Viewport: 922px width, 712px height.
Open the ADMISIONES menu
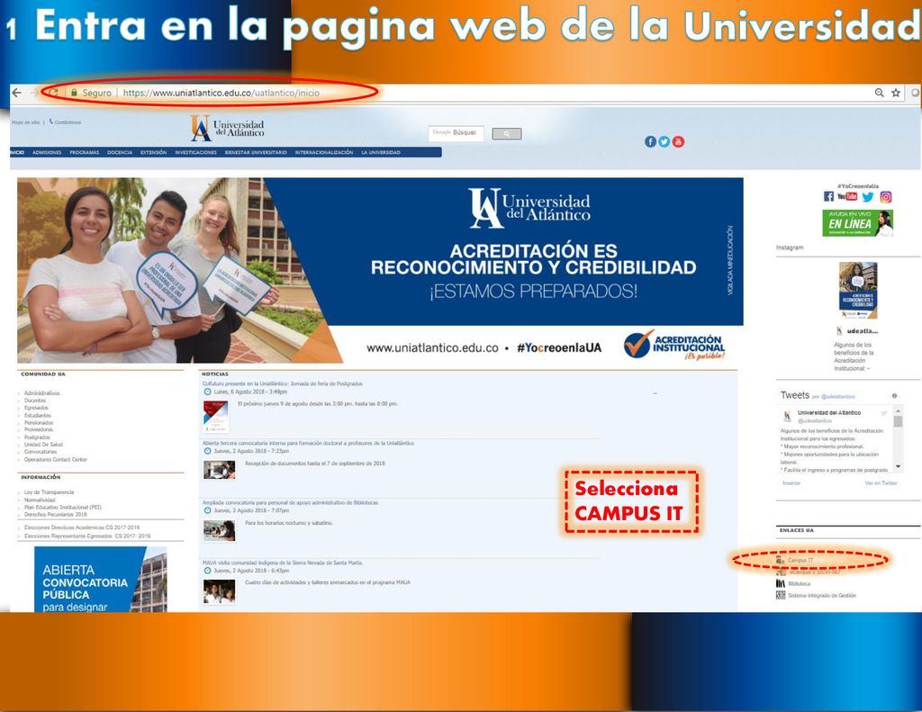pos(47,152)
